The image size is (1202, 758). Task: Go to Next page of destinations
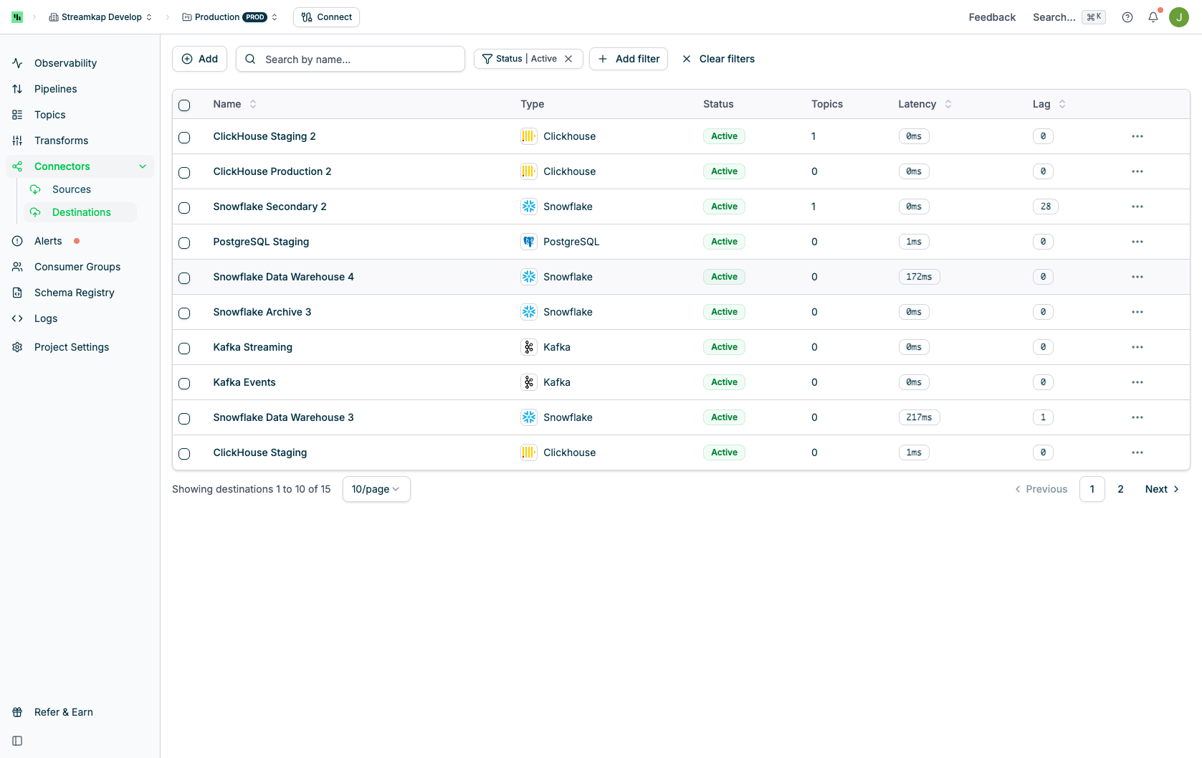(1162, 489)
